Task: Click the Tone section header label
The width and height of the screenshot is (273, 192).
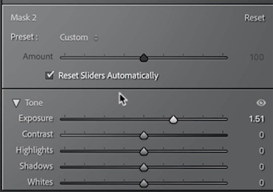Action: click(x=34, y=103)
